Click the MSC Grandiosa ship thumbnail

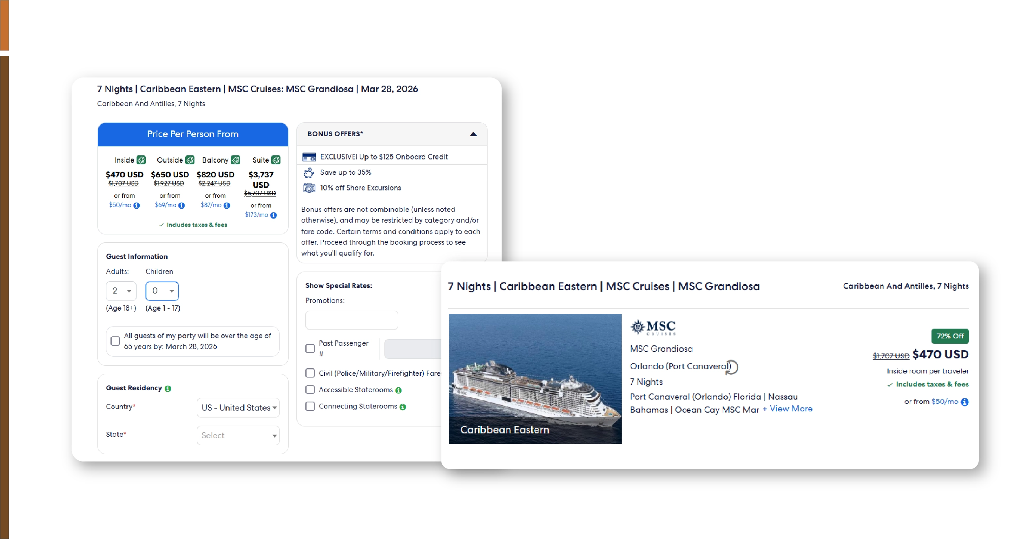click(535, 378)
